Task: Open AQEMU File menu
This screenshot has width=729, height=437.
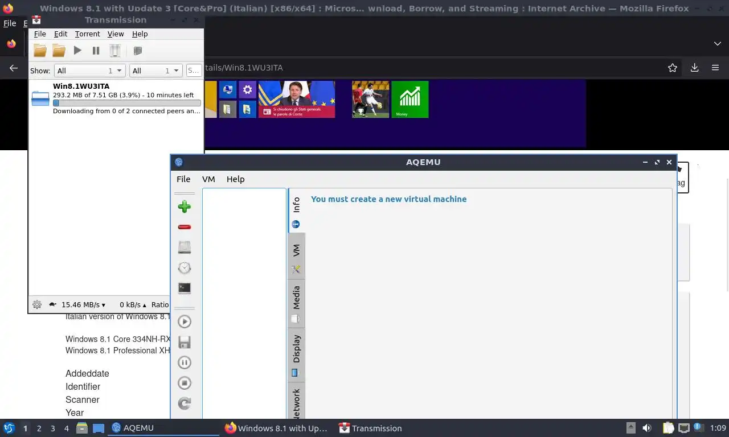Action: 183,179
